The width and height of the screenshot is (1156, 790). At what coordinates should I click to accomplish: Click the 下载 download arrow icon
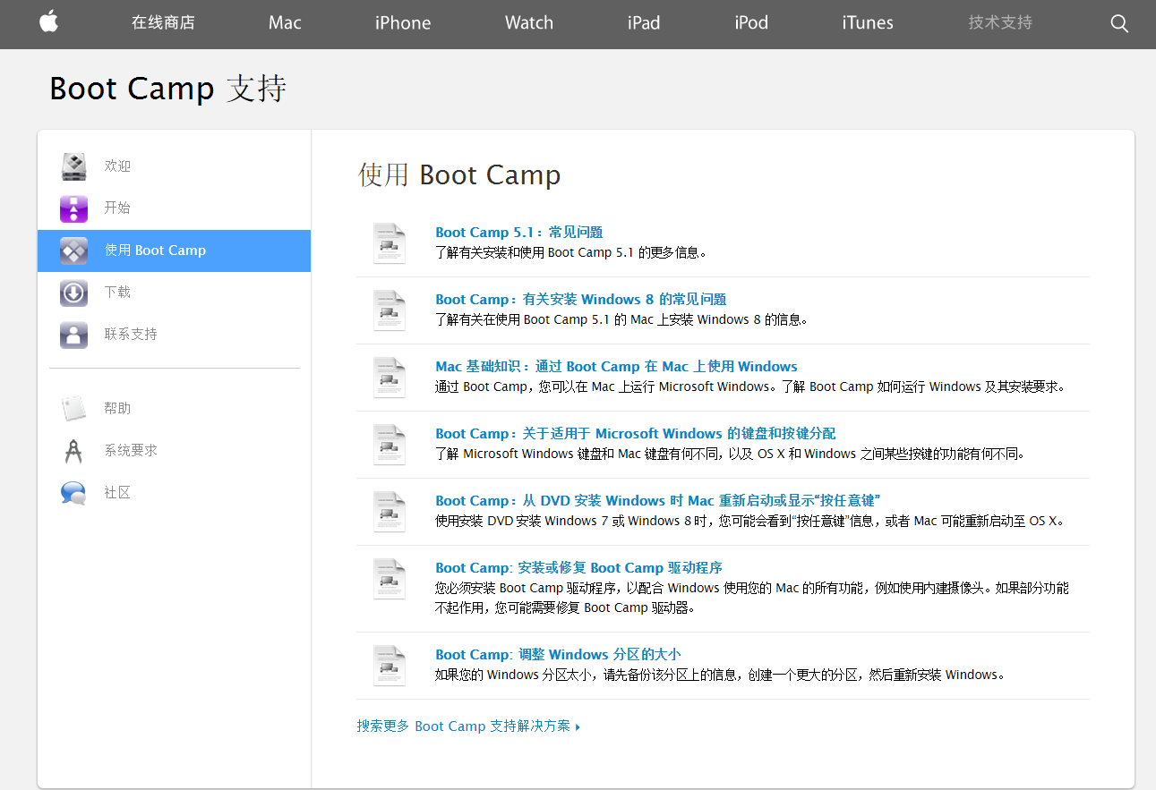tap(73, 293)
